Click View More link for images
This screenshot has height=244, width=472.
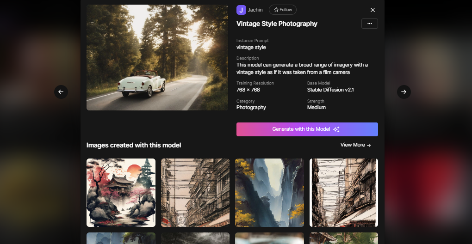click(355, 145)
